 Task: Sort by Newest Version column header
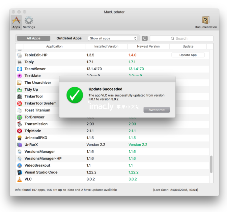pos(148,47)
